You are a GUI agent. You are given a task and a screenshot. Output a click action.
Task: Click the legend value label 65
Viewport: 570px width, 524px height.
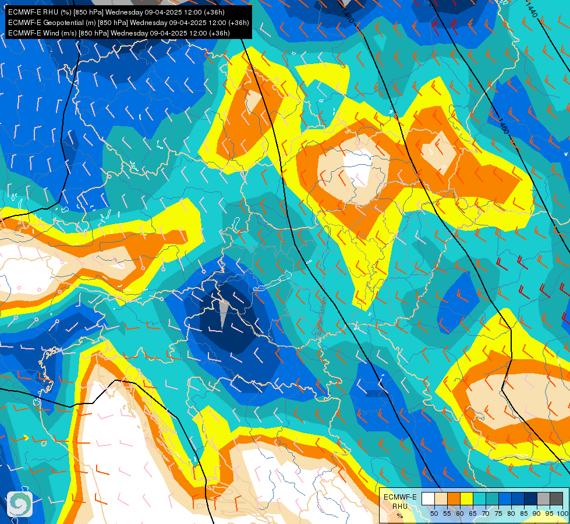point(473,514)
